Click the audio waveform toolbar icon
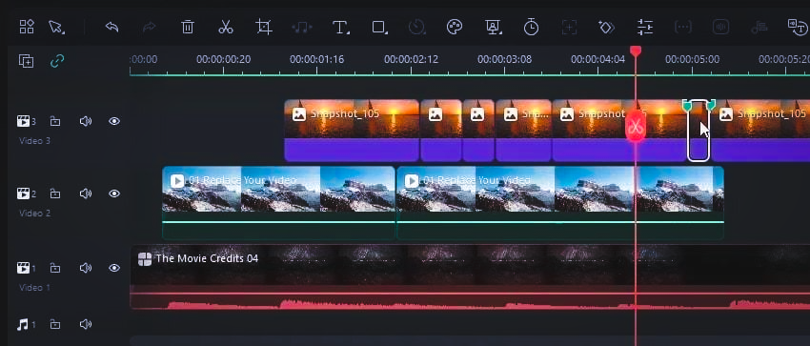 point(720,28)
